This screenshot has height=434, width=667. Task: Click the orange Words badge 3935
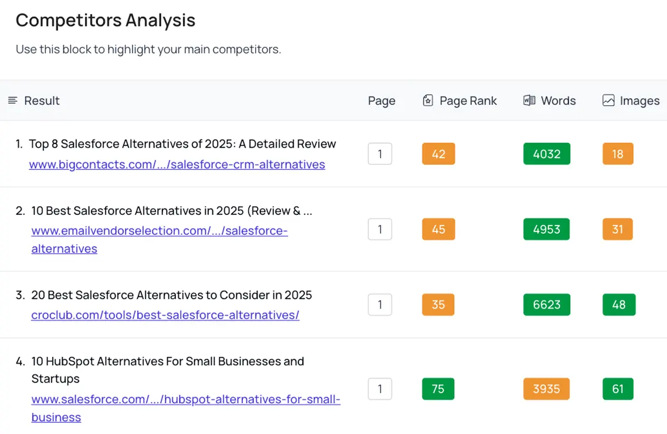click(x=547, y=388)
